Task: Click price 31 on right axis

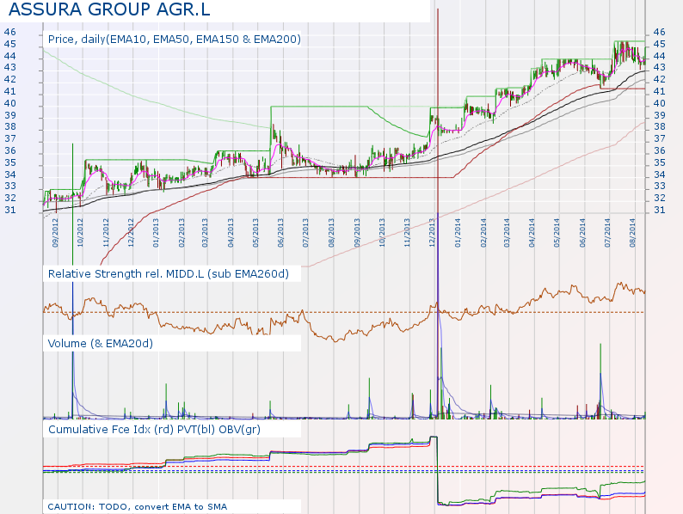Action: click(660, 210)
